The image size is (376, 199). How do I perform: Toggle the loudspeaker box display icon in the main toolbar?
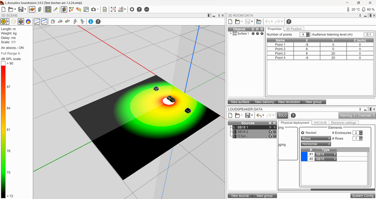[x=64, y=9]
